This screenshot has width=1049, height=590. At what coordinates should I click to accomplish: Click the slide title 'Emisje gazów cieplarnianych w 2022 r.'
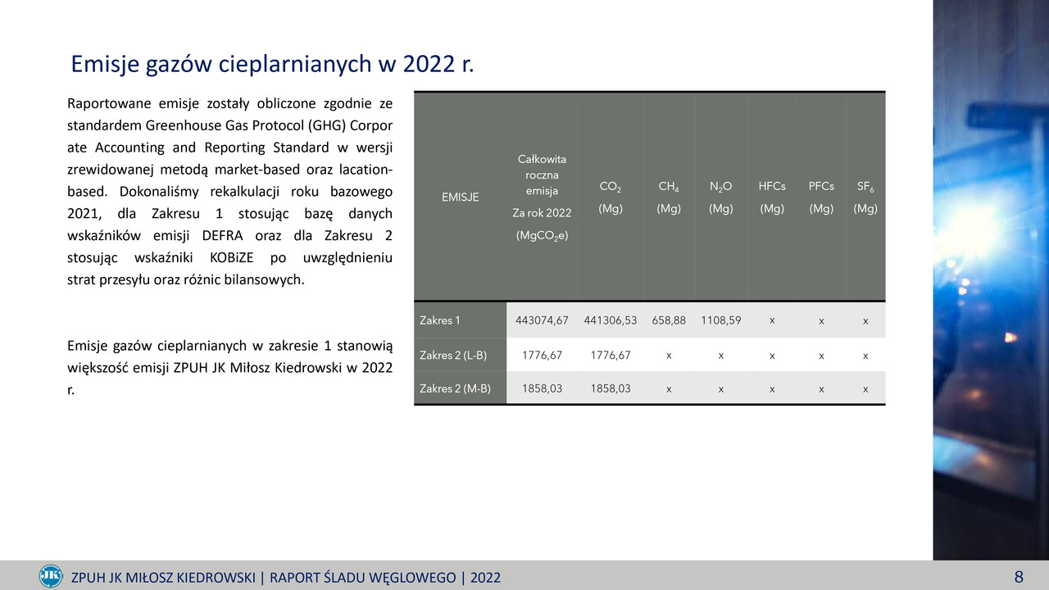point(273,64)
